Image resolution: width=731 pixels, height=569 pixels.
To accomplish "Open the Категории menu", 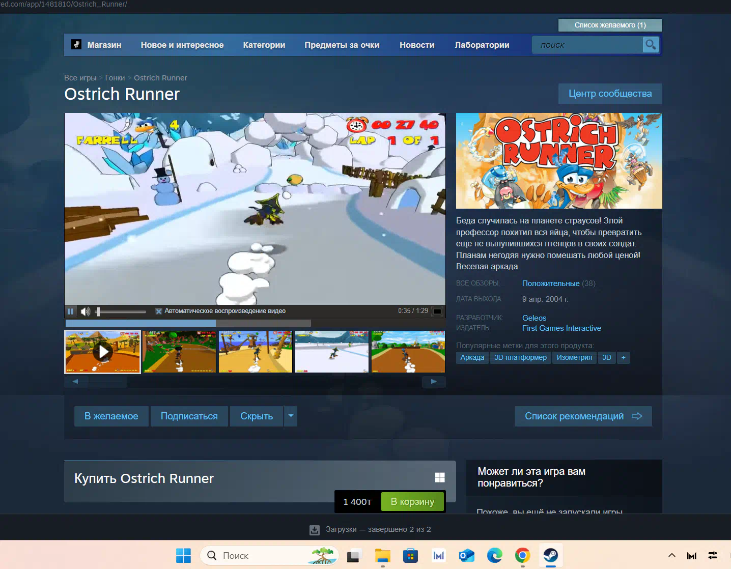I will [x=264, y=45].
